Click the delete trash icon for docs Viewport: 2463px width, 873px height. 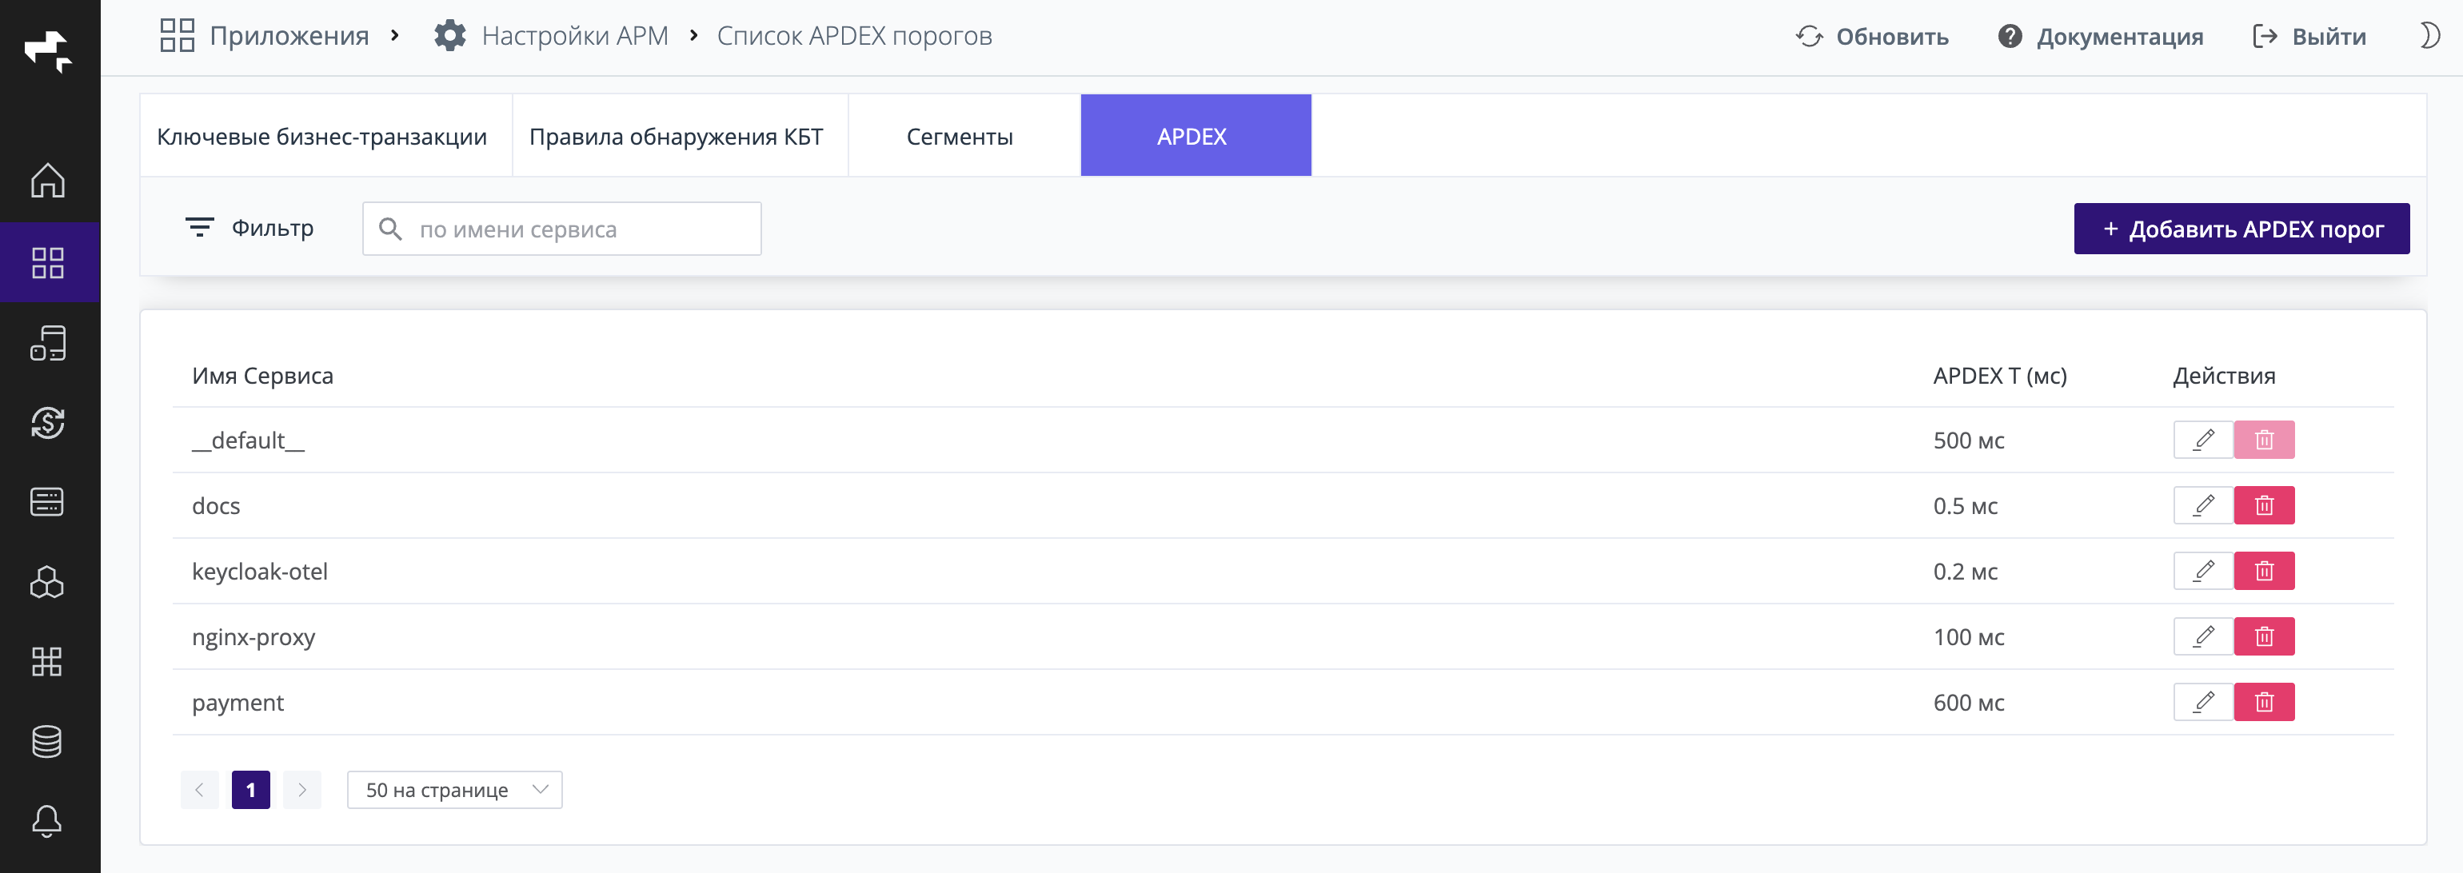point(2265,506)
